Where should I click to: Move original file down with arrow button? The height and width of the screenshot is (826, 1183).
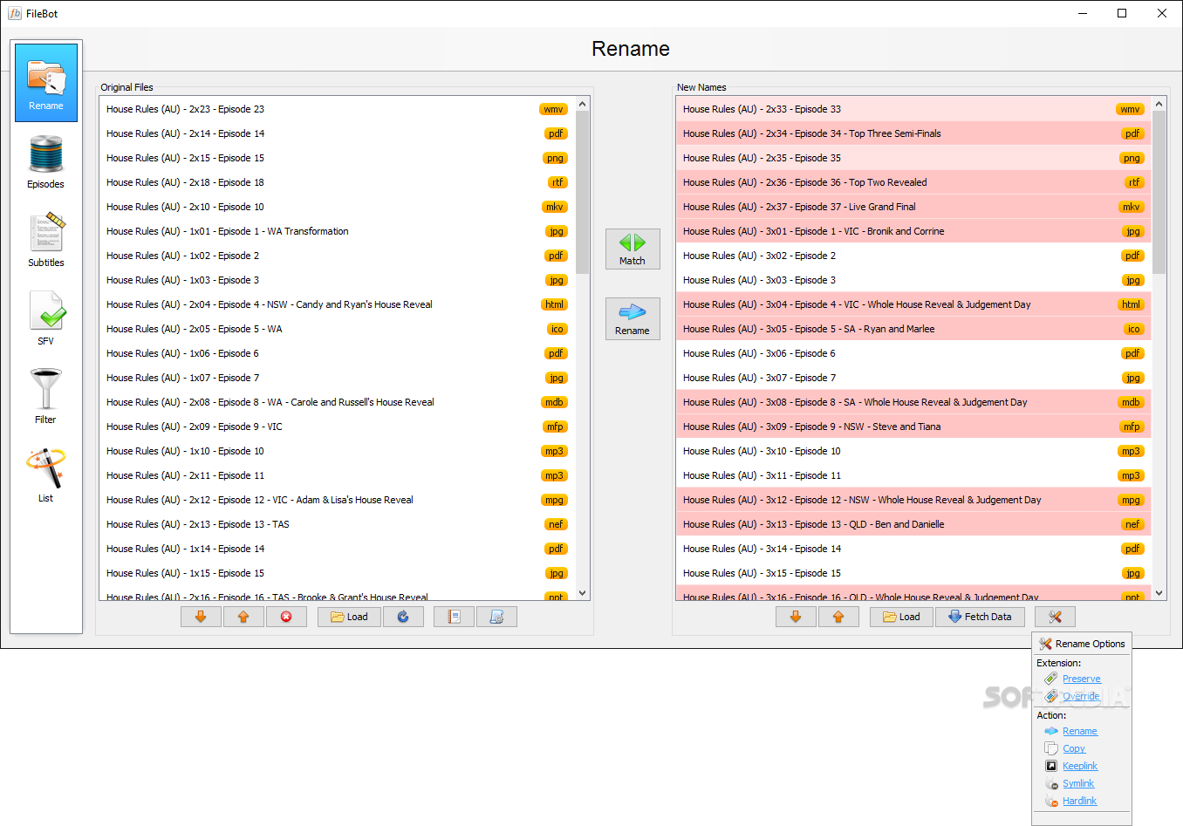[201, 617]
